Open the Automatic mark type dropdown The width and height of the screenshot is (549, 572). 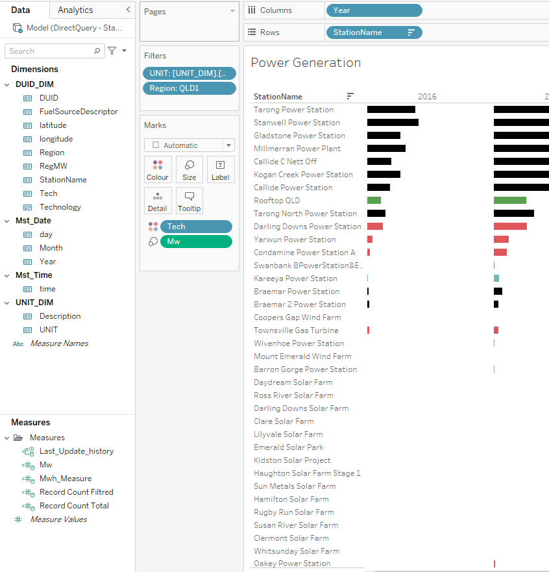coord(228,145)
